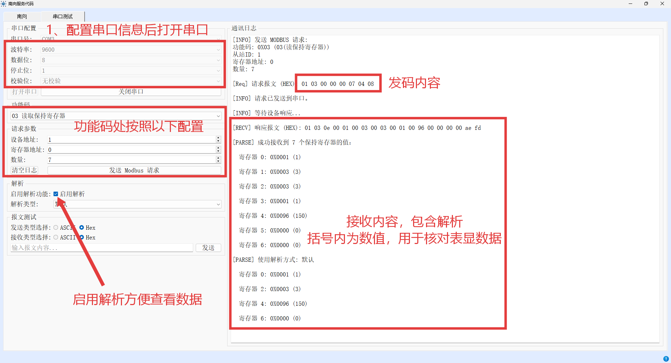Select ASCII for 发送类型选择
This screenshot has width=671, height=363.
56,228
